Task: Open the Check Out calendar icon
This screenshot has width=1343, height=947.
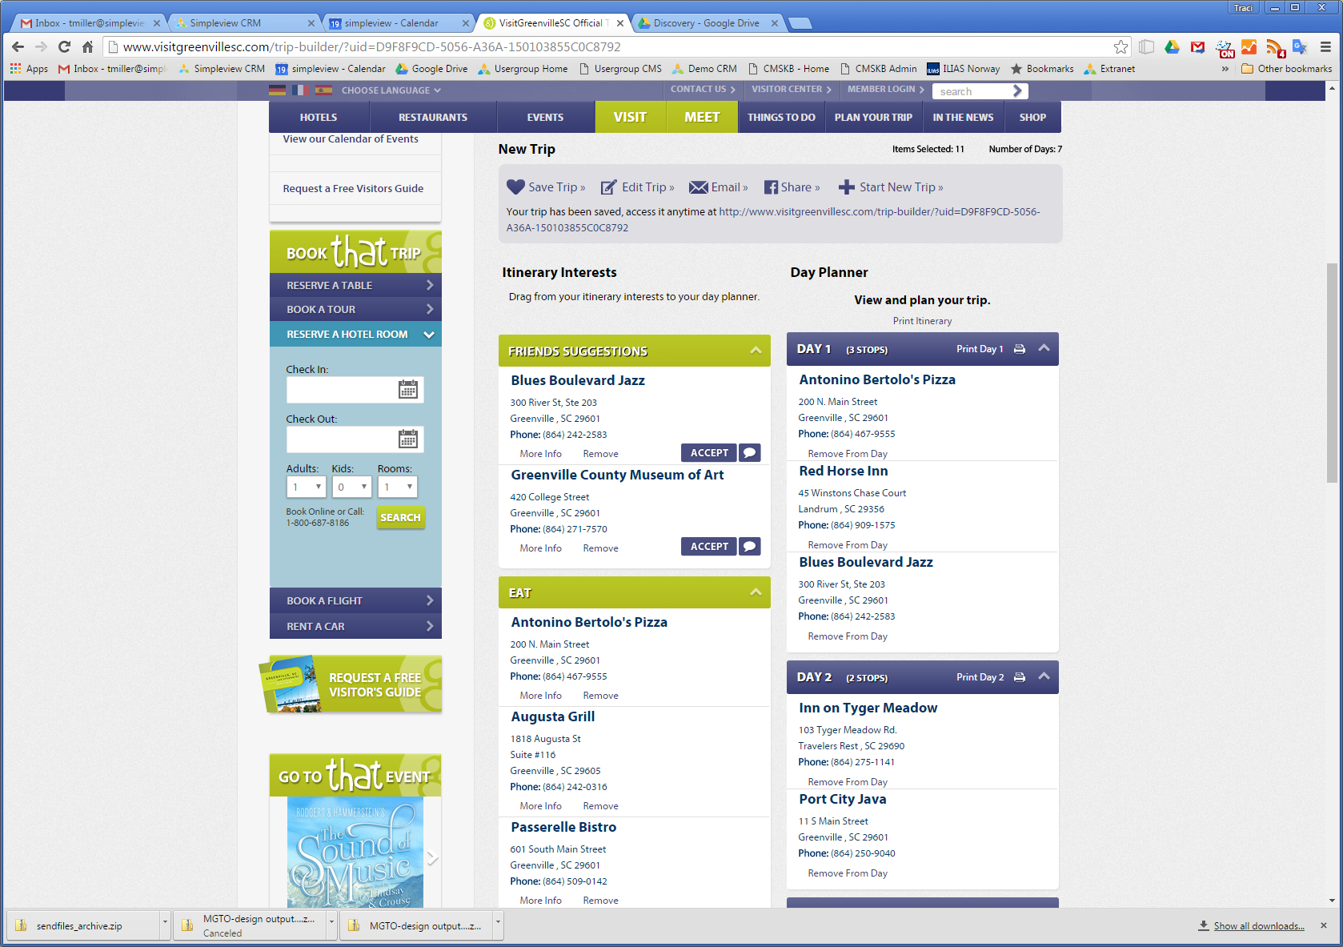Action: click(x=408, y=439)
